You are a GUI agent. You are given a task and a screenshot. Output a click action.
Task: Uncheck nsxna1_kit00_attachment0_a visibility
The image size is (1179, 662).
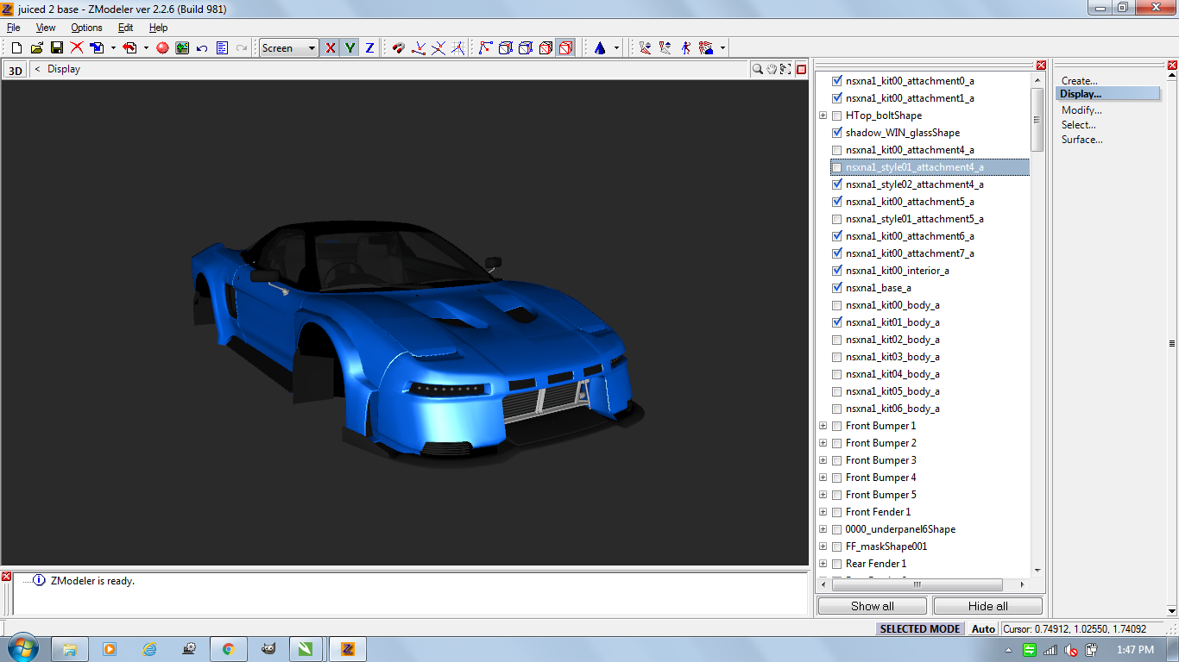point(836,81)
